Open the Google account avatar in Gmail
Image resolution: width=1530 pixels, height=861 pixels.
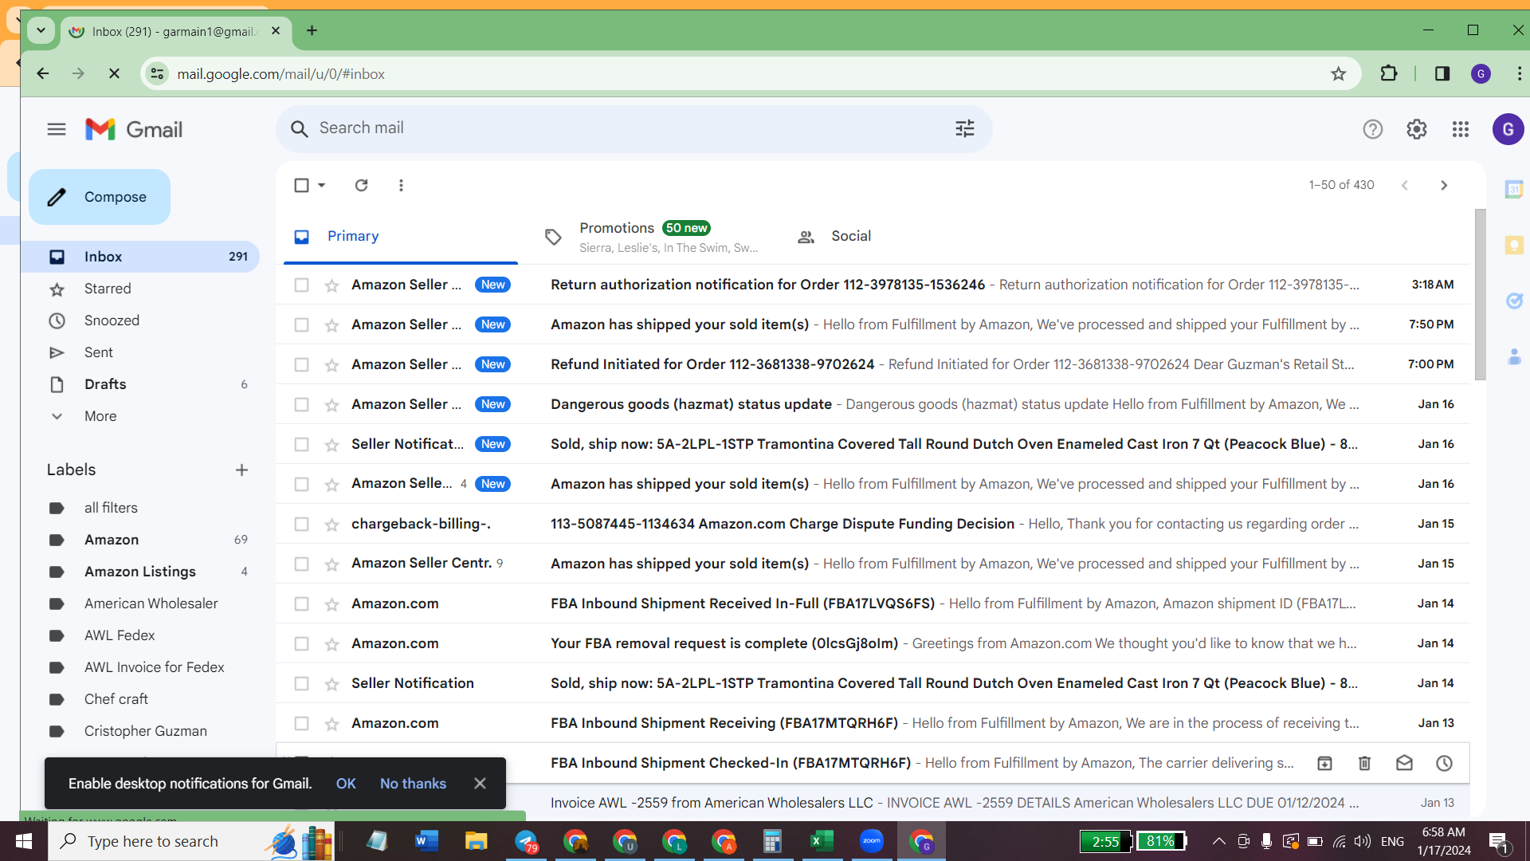tap(1508, 129)
